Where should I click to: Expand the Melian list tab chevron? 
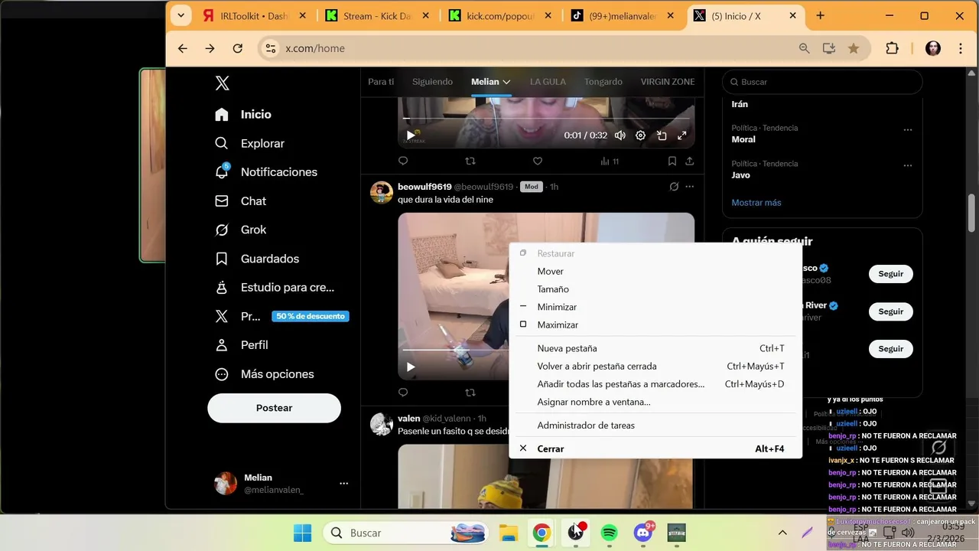506,82
